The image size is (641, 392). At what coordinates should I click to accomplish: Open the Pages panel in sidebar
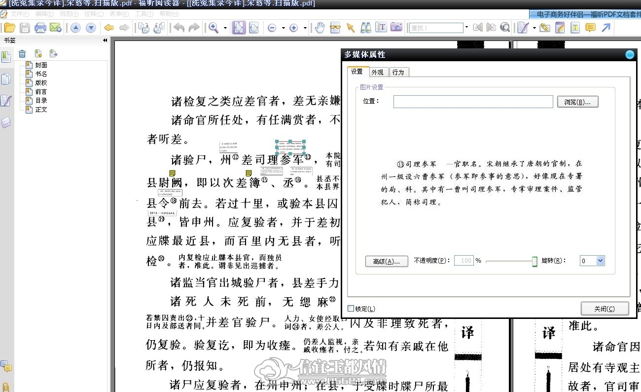pyautogui.click(x=6, y=79)
